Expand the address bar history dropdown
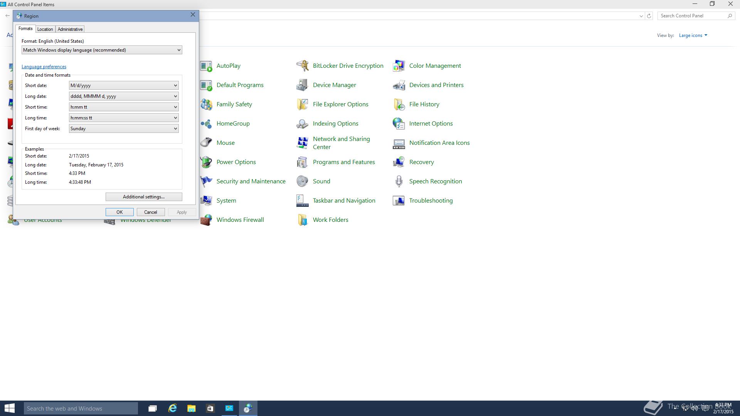740x416 pixels. tap(641, 16)
